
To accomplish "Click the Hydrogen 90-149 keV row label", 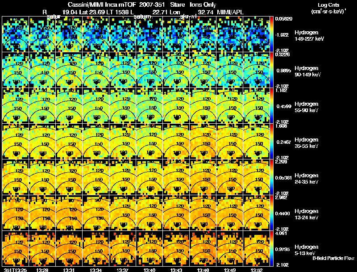I will (x=307, y=71).
